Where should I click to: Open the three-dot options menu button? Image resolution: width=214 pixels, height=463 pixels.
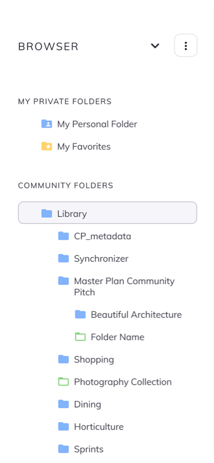click(x=186, y=46)
